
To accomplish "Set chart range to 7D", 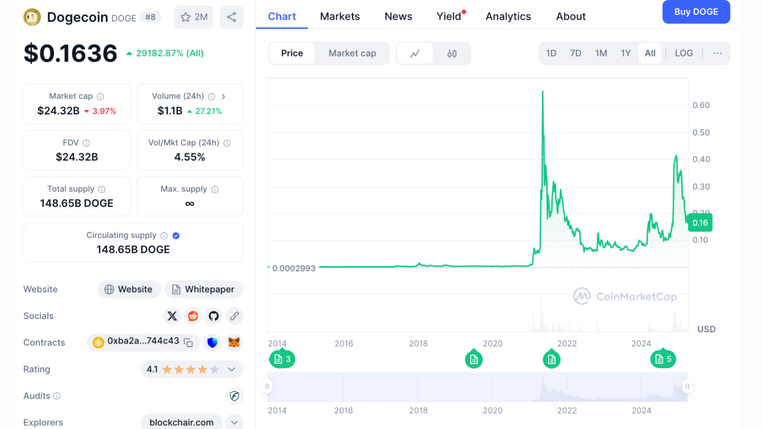I will click(576, 53).
